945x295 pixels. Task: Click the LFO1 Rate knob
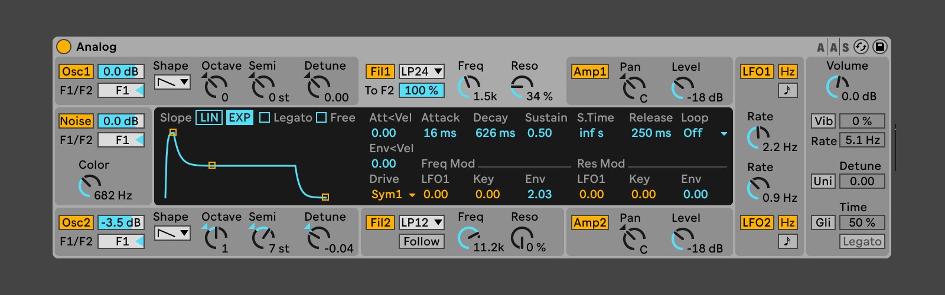758,137
